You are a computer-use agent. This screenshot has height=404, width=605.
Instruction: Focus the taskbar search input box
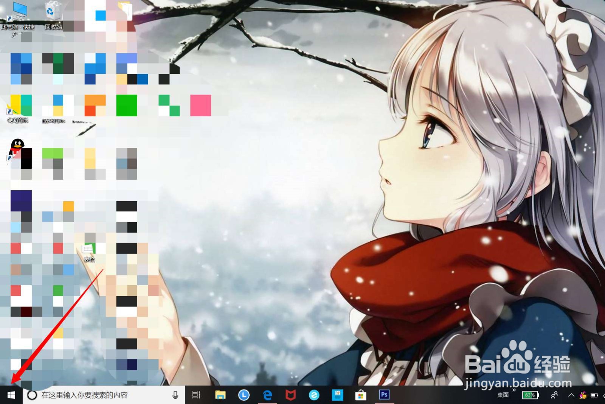(104, 395)
